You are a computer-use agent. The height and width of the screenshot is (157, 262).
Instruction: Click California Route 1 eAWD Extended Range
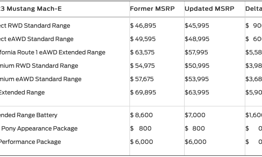[x=53, y=52]
